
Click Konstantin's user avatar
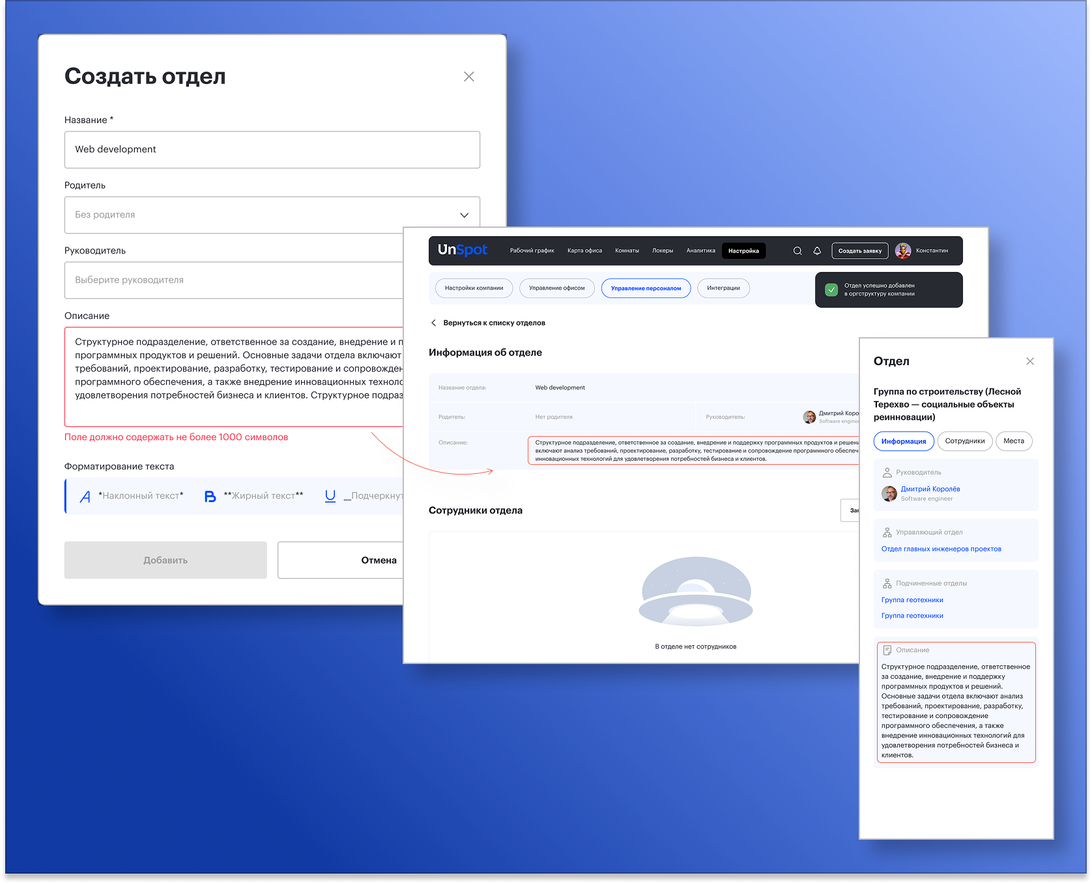point(903,251)
